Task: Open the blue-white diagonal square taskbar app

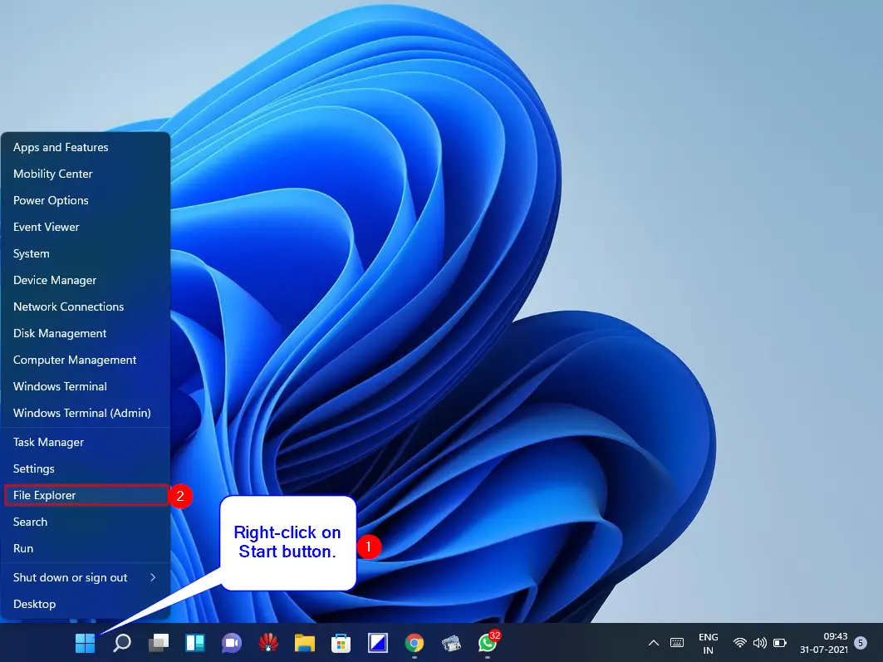Action: pyautogui.click(x=377, y=642)
